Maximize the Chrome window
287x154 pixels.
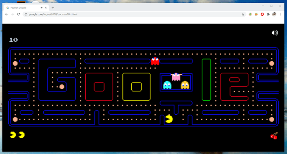[x=271, y=6]
